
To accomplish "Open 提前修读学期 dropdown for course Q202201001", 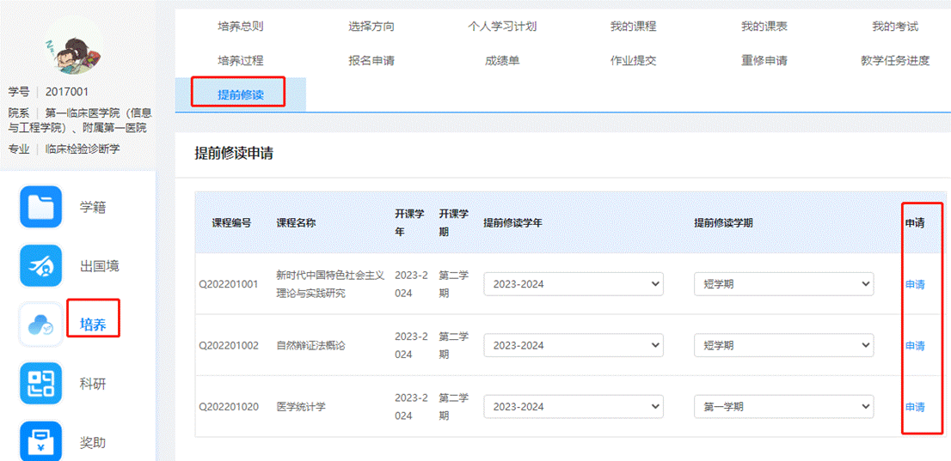I will tap(783, 284).
